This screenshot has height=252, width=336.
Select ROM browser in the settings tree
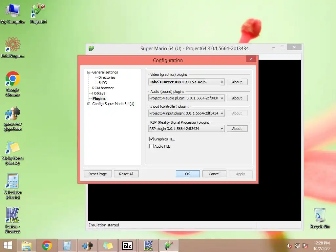pyautogui.click(x=103, y=88)
